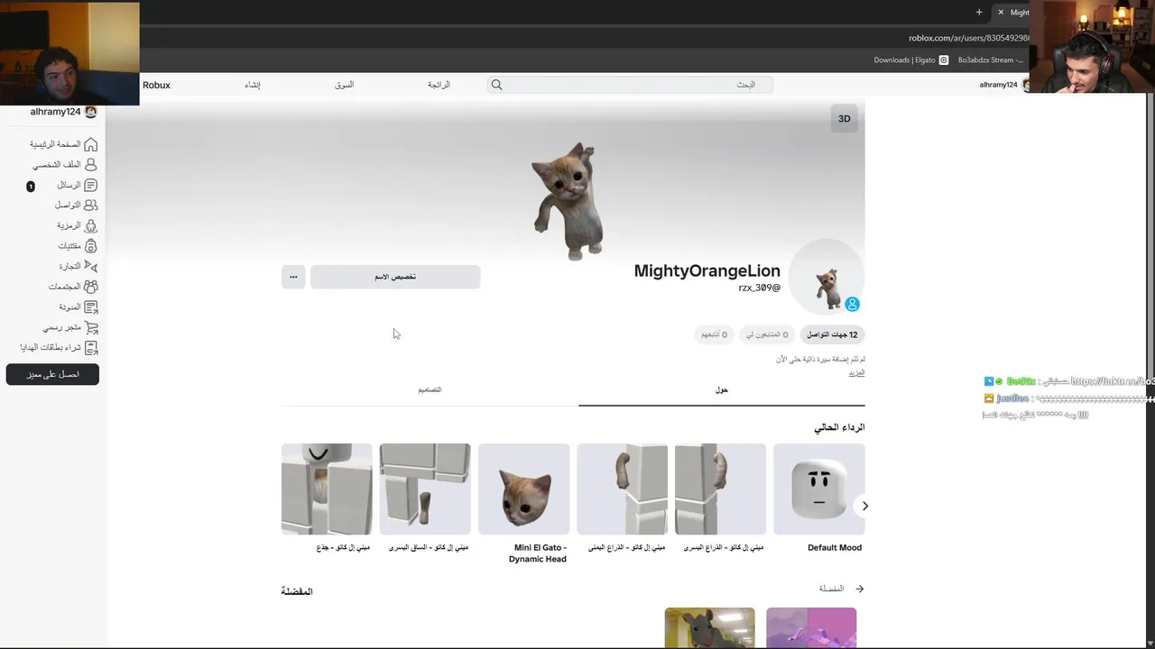Open the purple favorite game thumbnail
This screenshot has width=1155, height=649.
click(x=811, y=627)
